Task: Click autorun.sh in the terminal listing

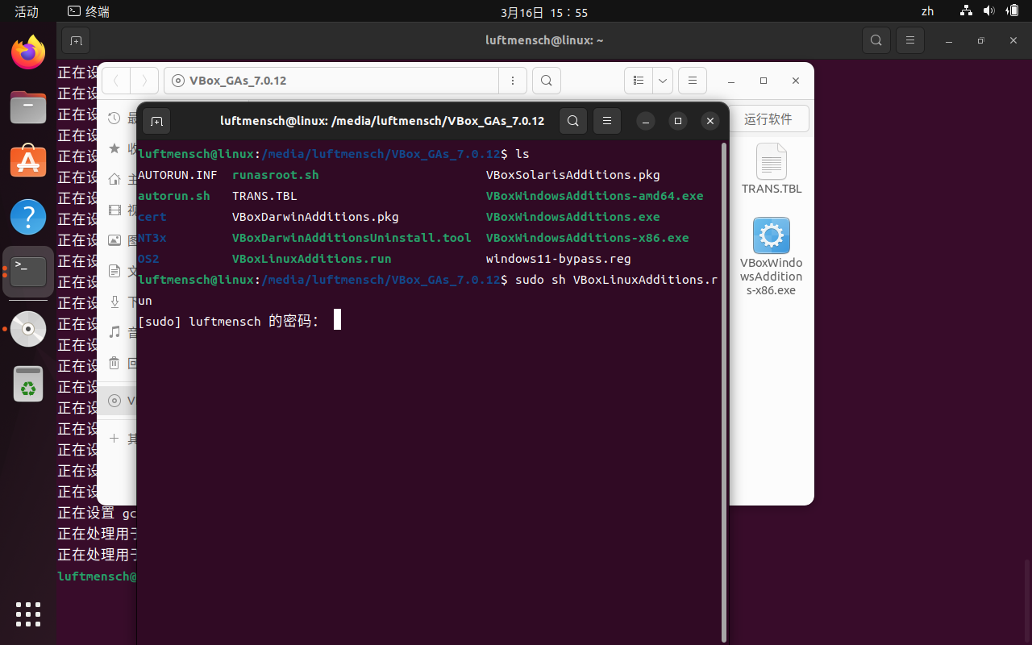Action: [174, 196]
